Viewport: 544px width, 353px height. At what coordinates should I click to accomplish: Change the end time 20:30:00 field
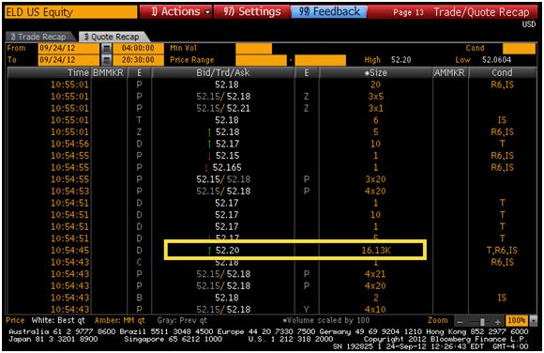[138, 60]
